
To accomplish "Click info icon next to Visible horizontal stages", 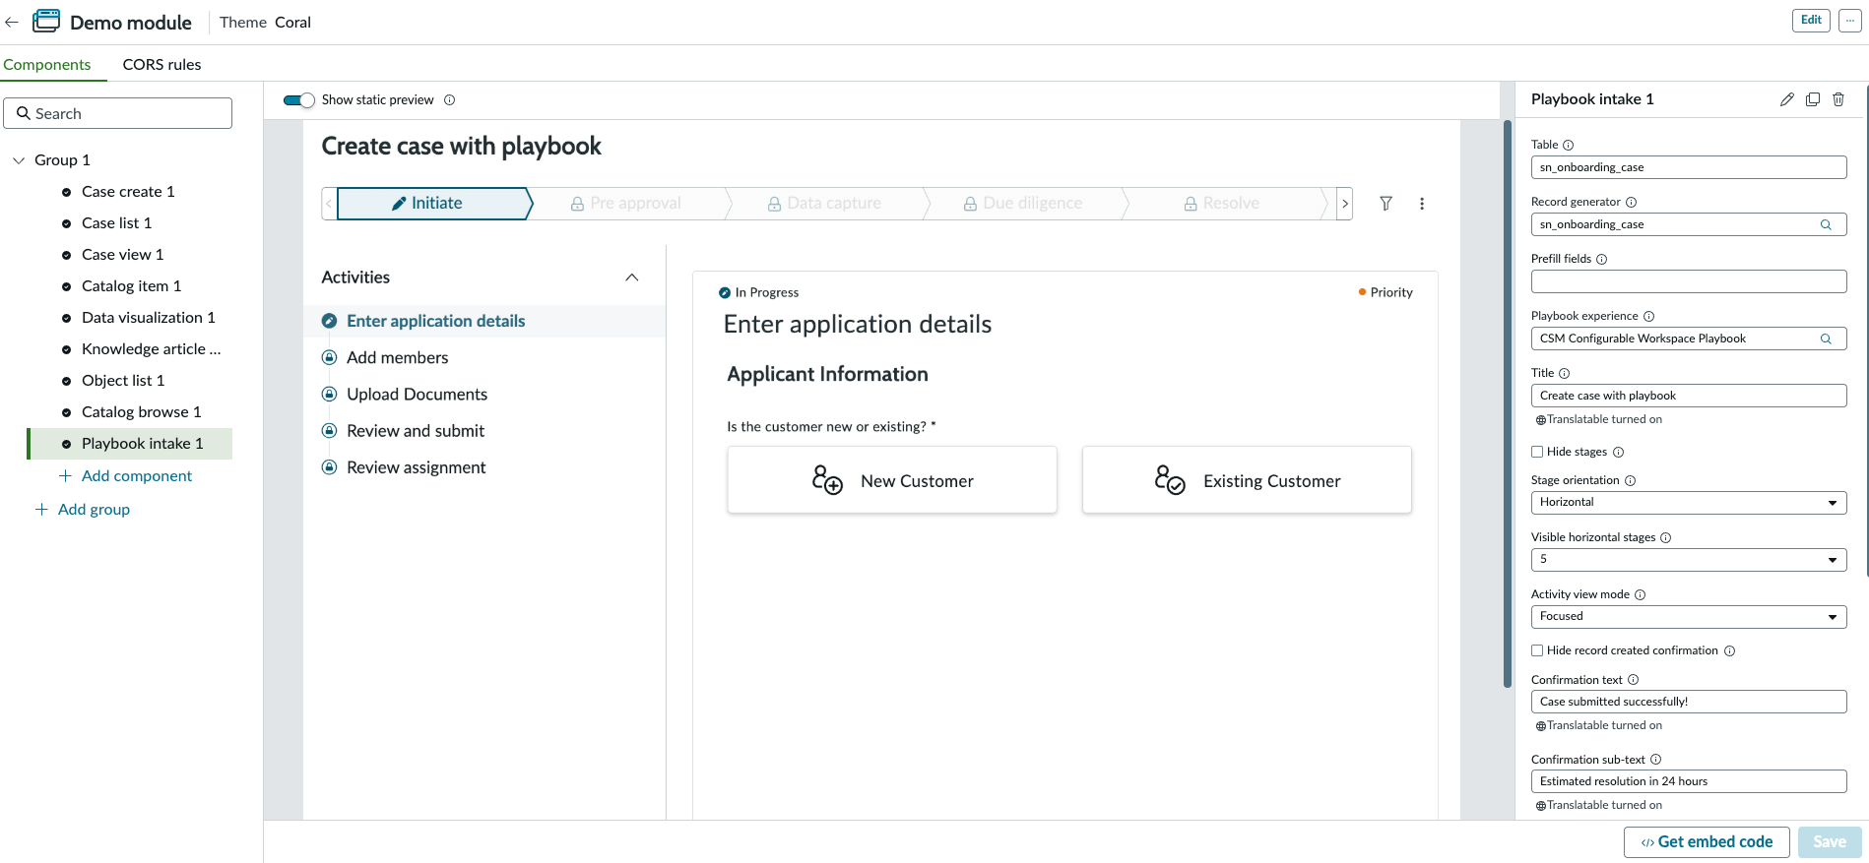I will 1665,537.
